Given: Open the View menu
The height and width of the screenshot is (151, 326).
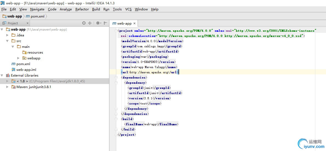Looking at the screenshot, I should [x=23, y=9].
